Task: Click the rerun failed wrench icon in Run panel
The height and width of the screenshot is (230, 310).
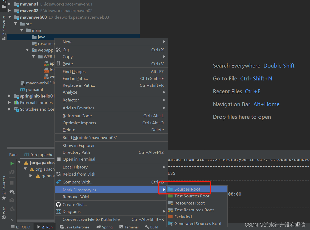Action: [x=12, y=209]
